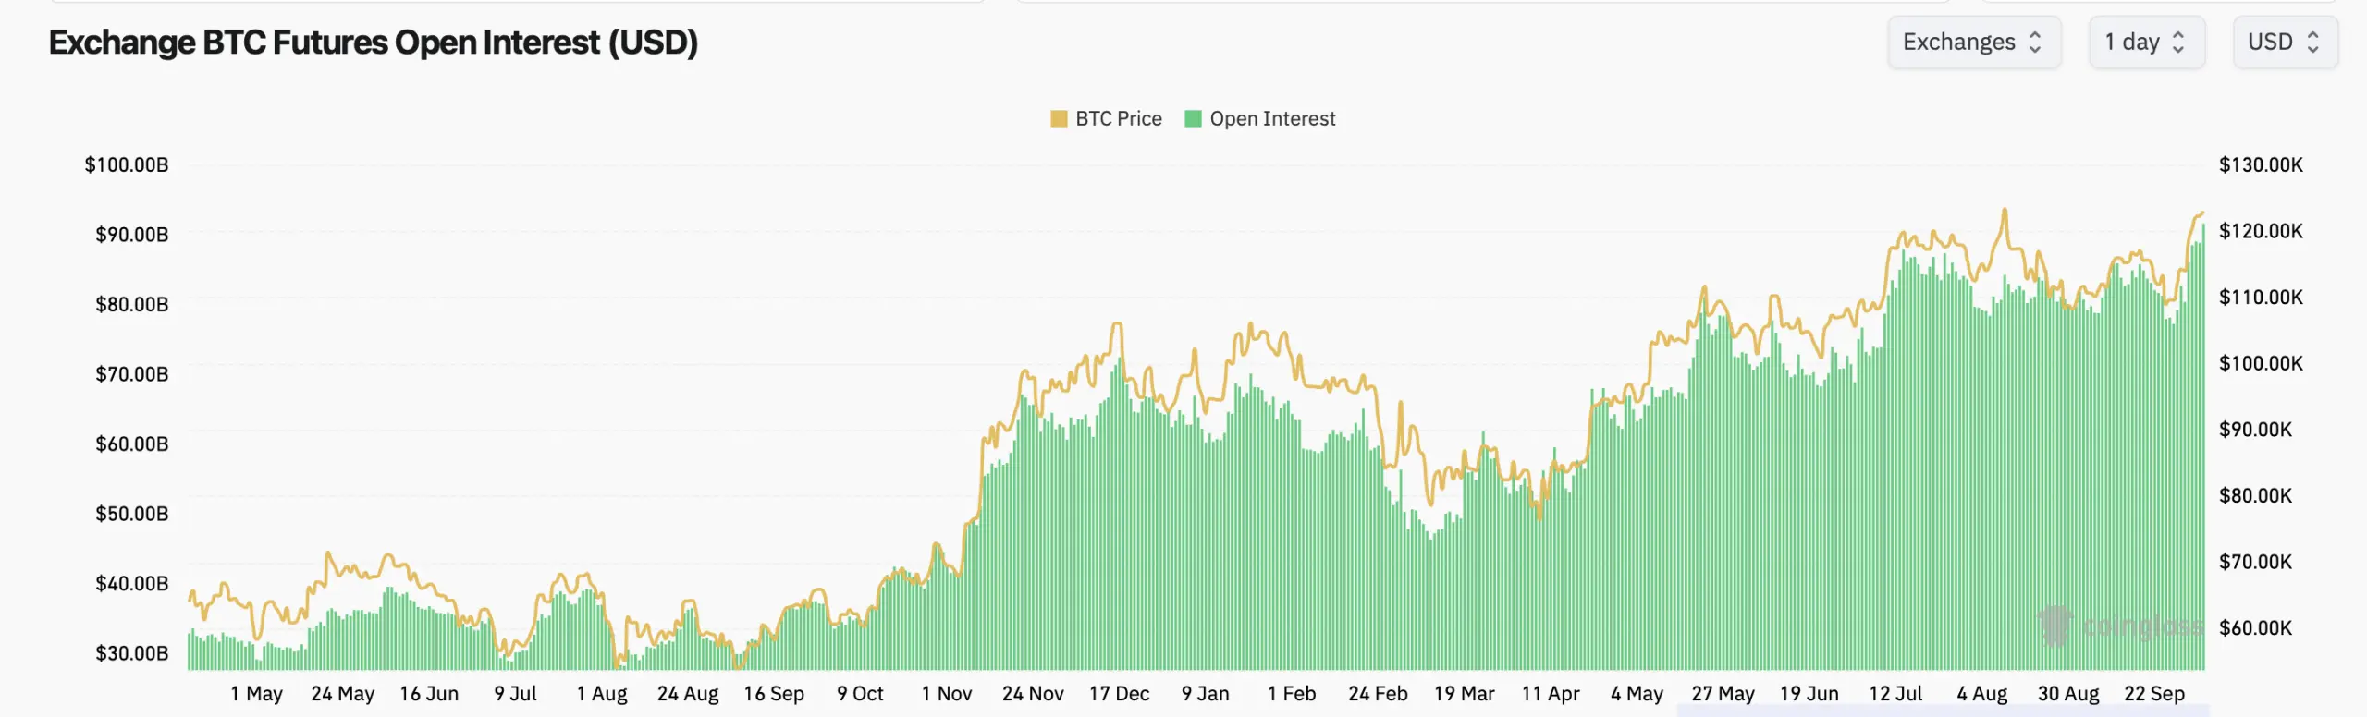Click the latest green bar at chart end
Viewport: 2367px width, 717px height.
pyautogui.click(x=2203, y=447)
